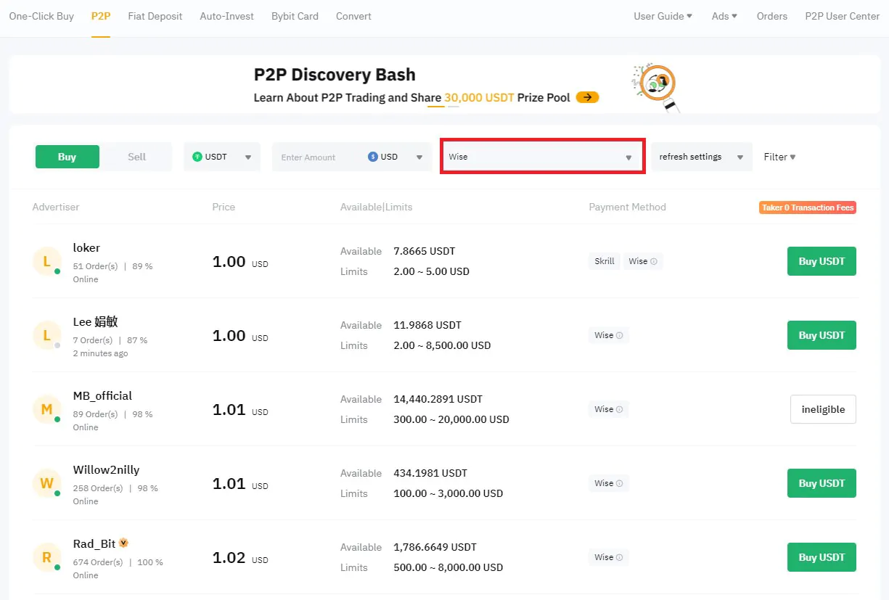Open advertiser Lee 娟敏's profile name
Viewport: 889px width, 600px height.
95,321
